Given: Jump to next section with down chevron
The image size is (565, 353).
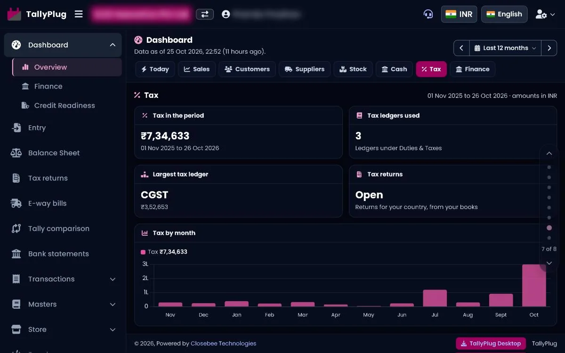Looking at the screenshot, I should click(x=549, y=263).
